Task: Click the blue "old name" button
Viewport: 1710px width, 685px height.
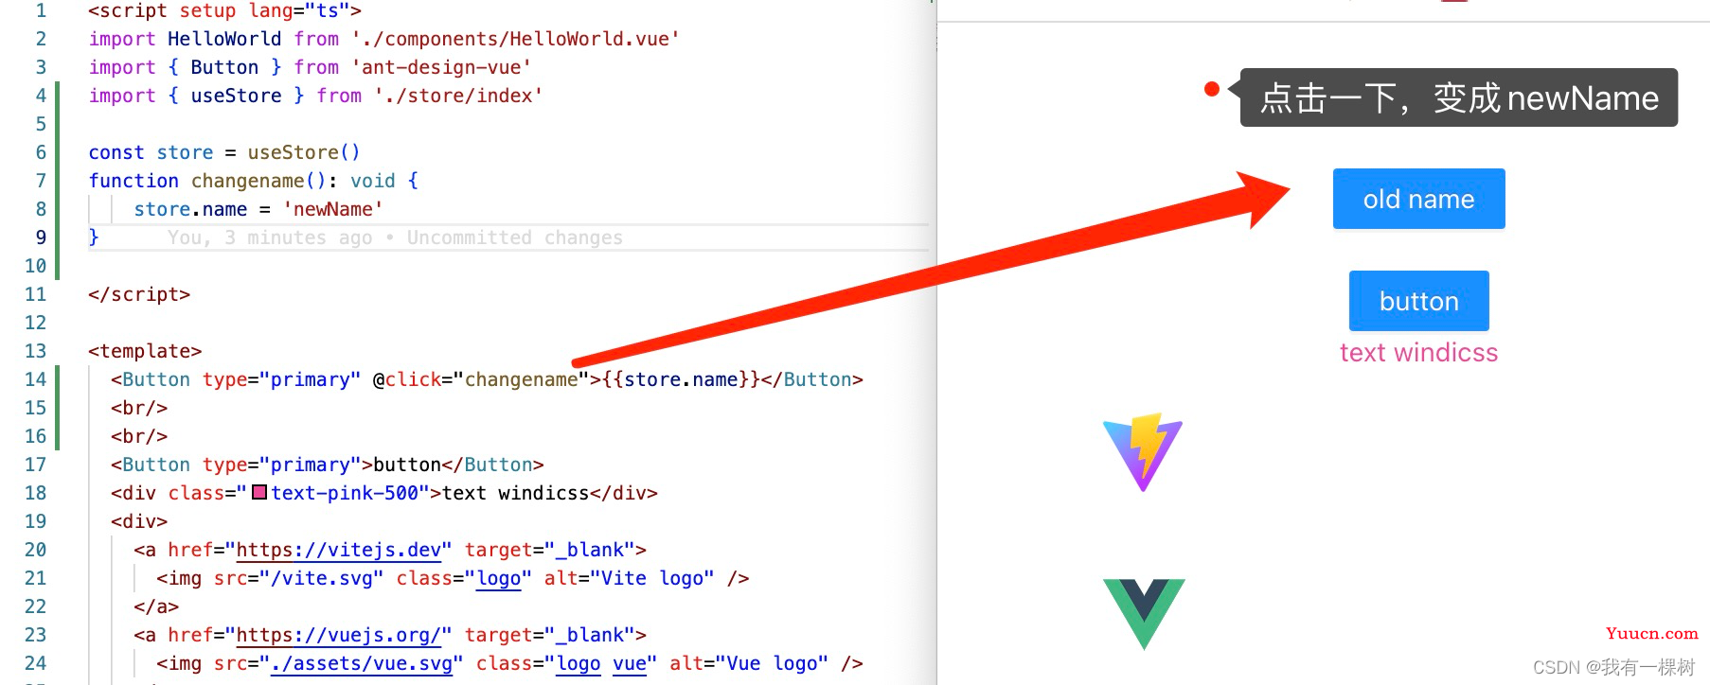Action: tap(1418, 199)
